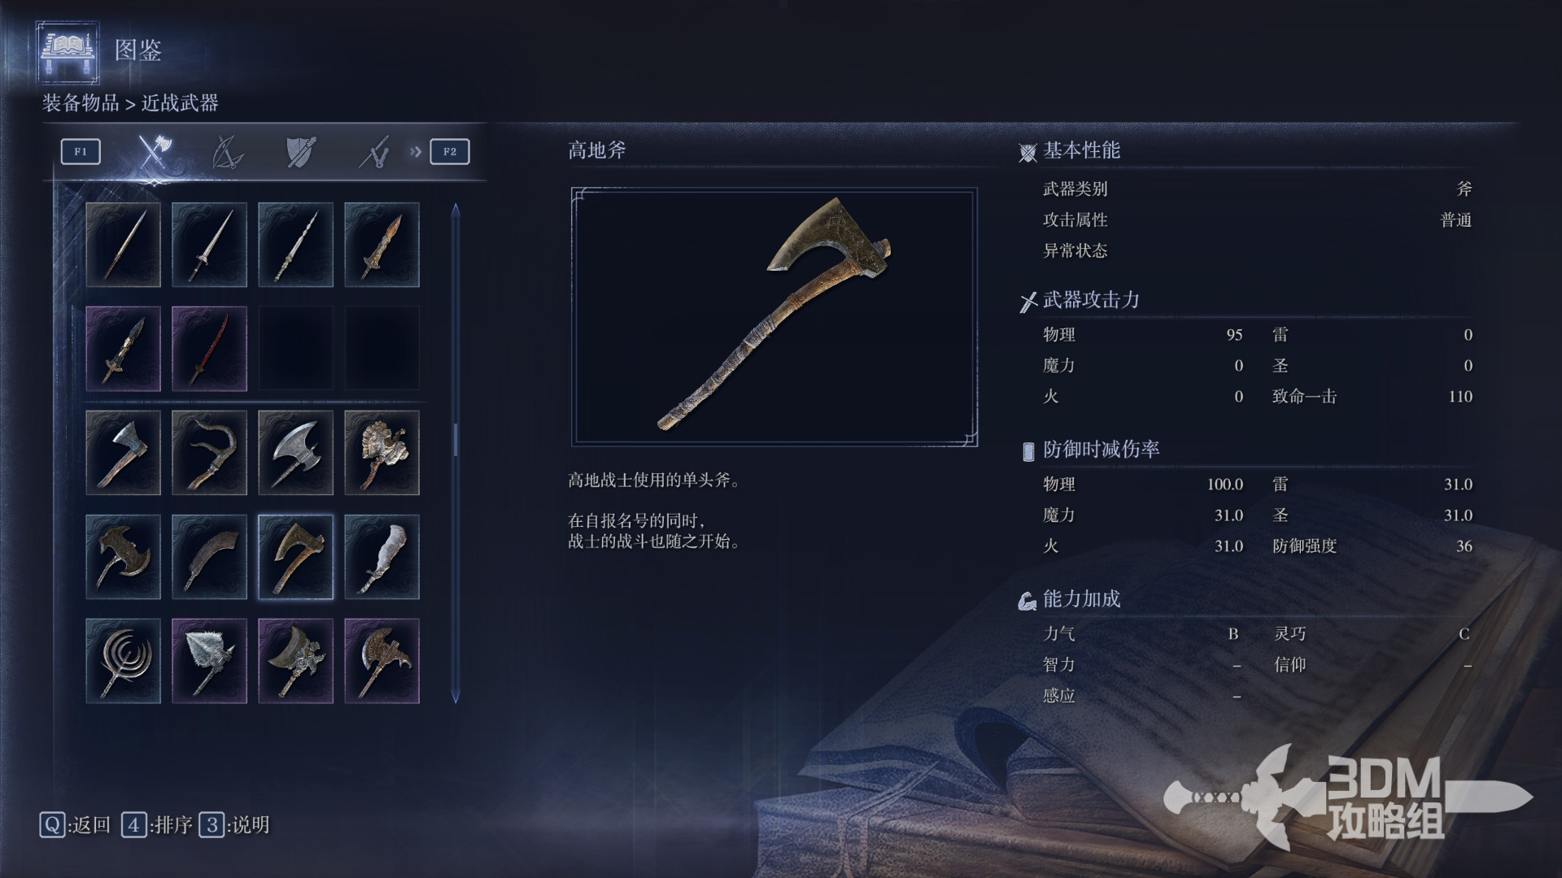The height and width of the screenshot is (878, 1562).
Task: Click the 4 排序 sort option
Action: point(157,825)
